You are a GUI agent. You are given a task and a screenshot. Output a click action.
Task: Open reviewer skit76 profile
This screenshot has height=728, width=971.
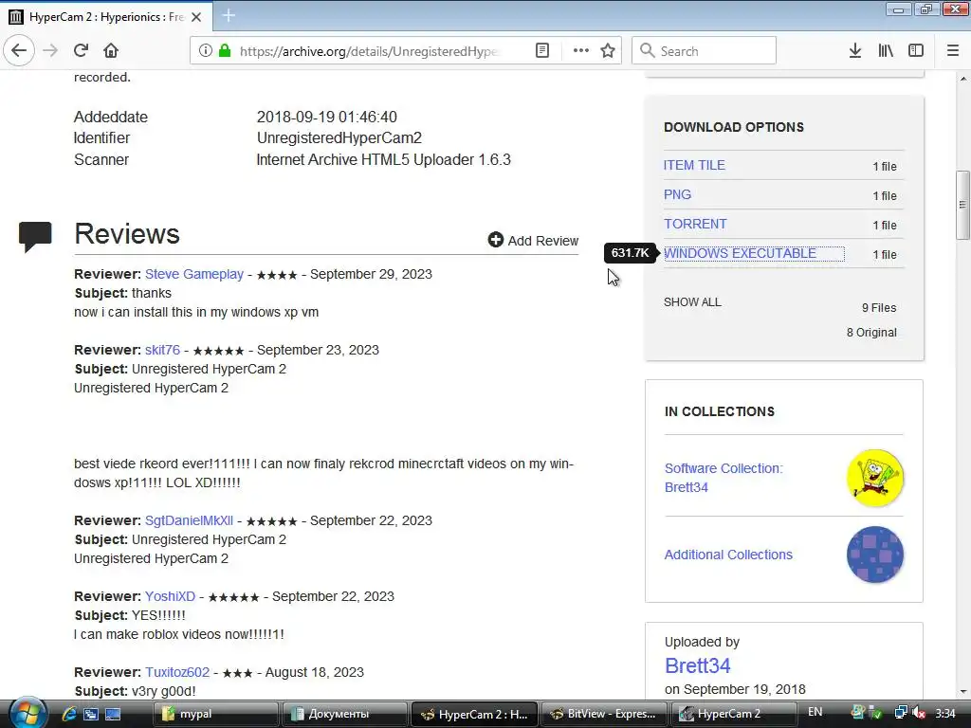tap(162, 350)
